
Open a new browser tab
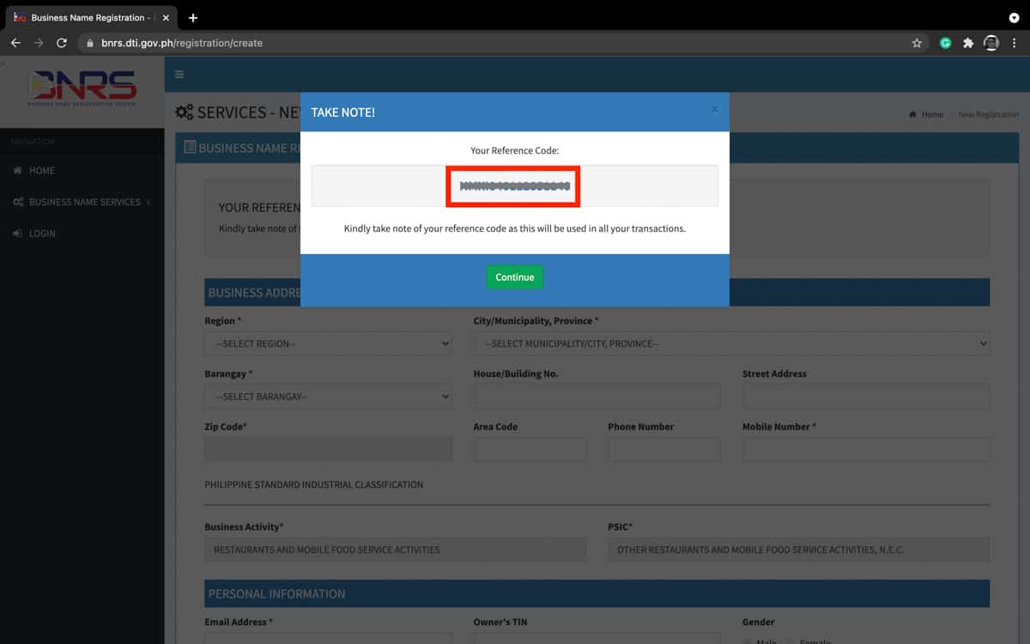pyautogui.click(x=193, y=17)
